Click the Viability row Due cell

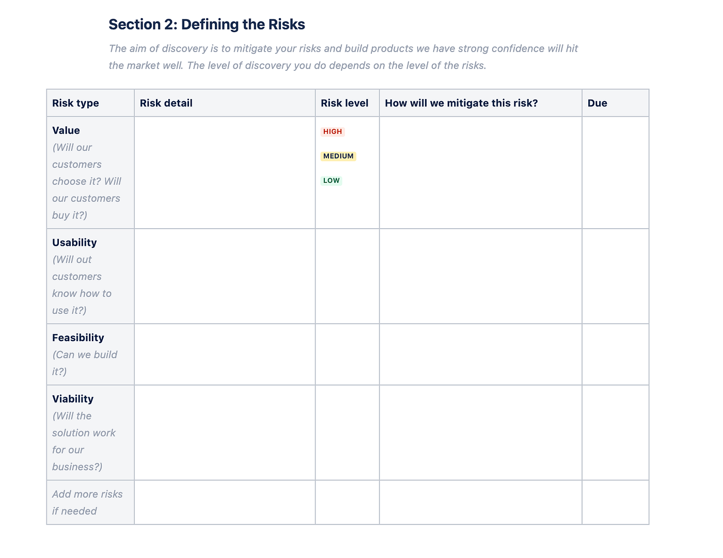tap(616, 433)
